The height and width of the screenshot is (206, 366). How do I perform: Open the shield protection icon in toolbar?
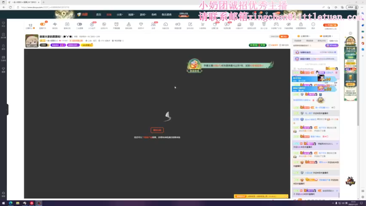252,24
